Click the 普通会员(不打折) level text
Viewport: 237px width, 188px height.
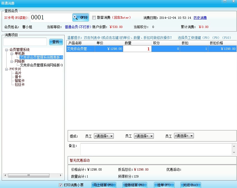(78, 27)
